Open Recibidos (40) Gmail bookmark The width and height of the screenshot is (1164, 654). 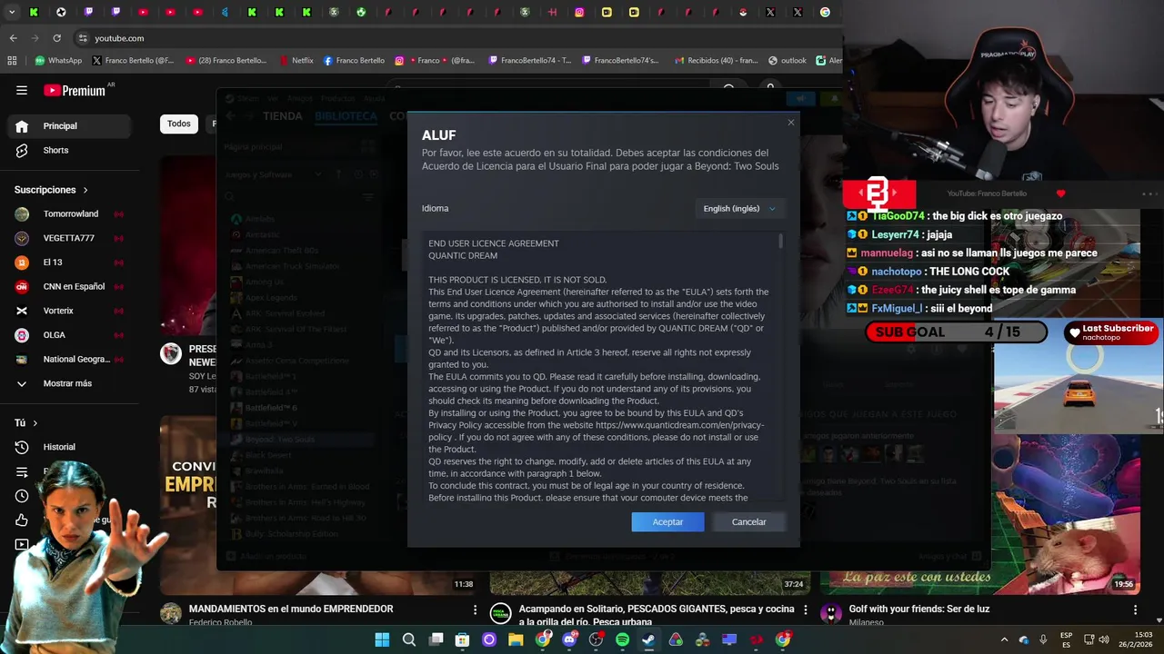point(716,61)
